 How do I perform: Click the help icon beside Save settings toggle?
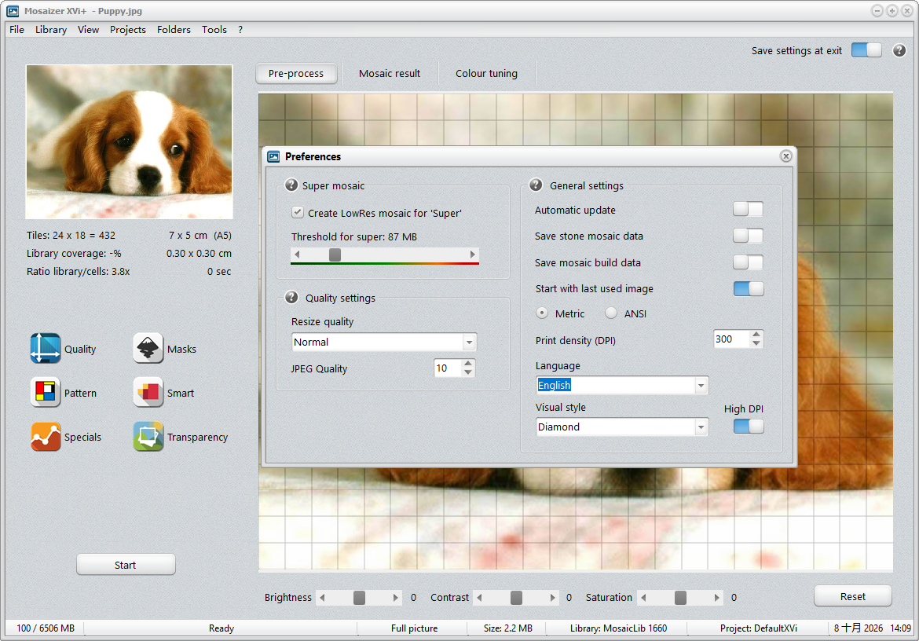pyautogui.click(x=899, y=50)
